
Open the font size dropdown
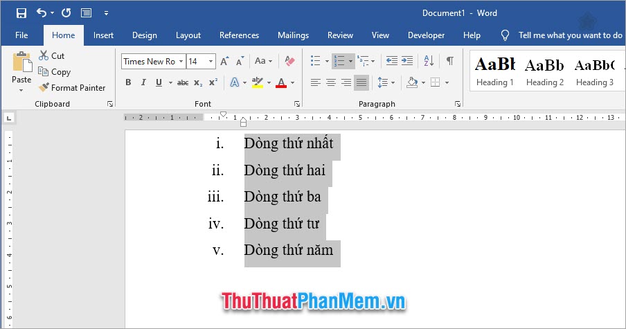point(211,62)
